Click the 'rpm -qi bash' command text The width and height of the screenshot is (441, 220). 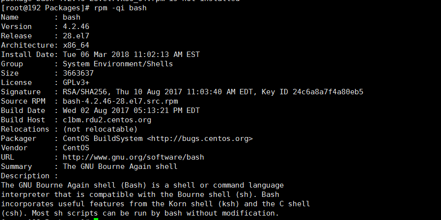[x=120, y=8]
